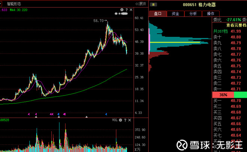
Task: Click first magenta flag marker below chart
Action: point(29,114)
